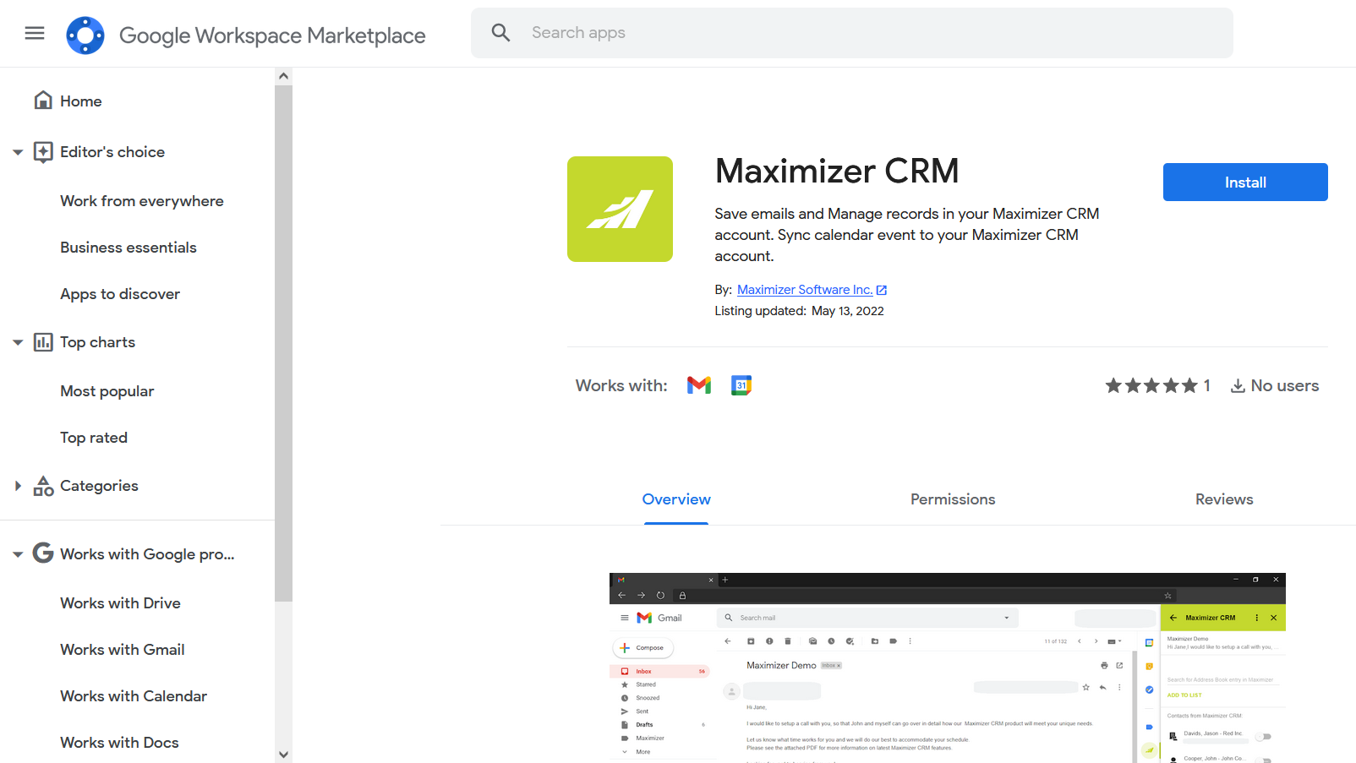Click the Top charts bar-chart icon

pyautogui.click(x=43, y=342)
